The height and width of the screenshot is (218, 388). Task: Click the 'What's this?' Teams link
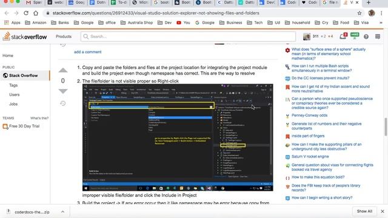39,118
